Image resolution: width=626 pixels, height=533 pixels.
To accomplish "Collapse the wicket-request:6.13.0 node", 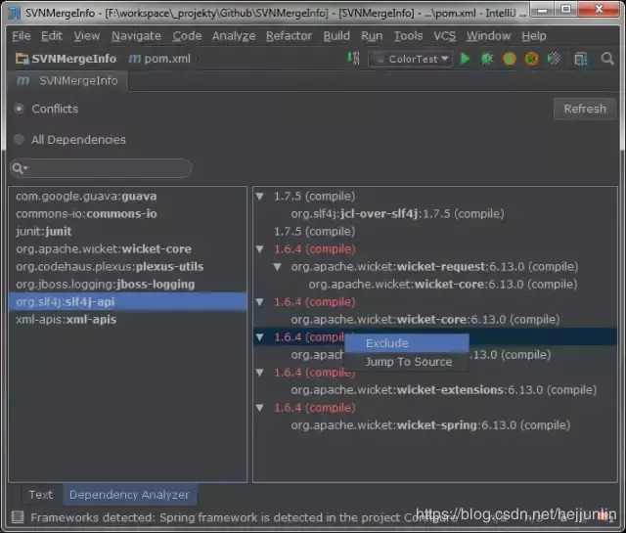I will pos(277,267).
